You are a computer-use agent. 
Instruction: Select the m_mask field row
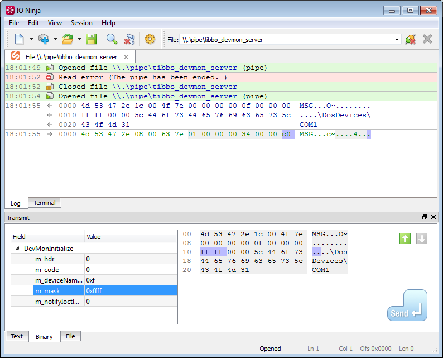pyautogui.click(x=94, y=291)
